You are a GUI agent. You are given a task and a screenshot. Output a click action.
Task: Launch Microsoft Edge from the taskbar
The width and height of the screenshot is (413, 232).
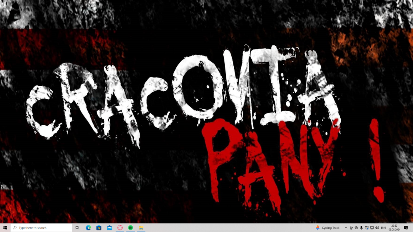tap(88, 228)
